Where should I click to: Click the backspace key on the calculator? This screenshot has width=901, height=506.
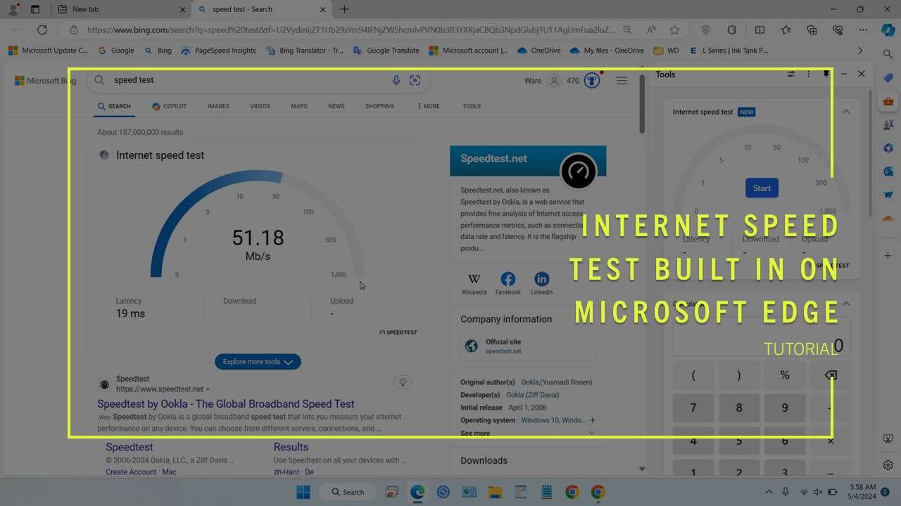[x=831, y=375]
